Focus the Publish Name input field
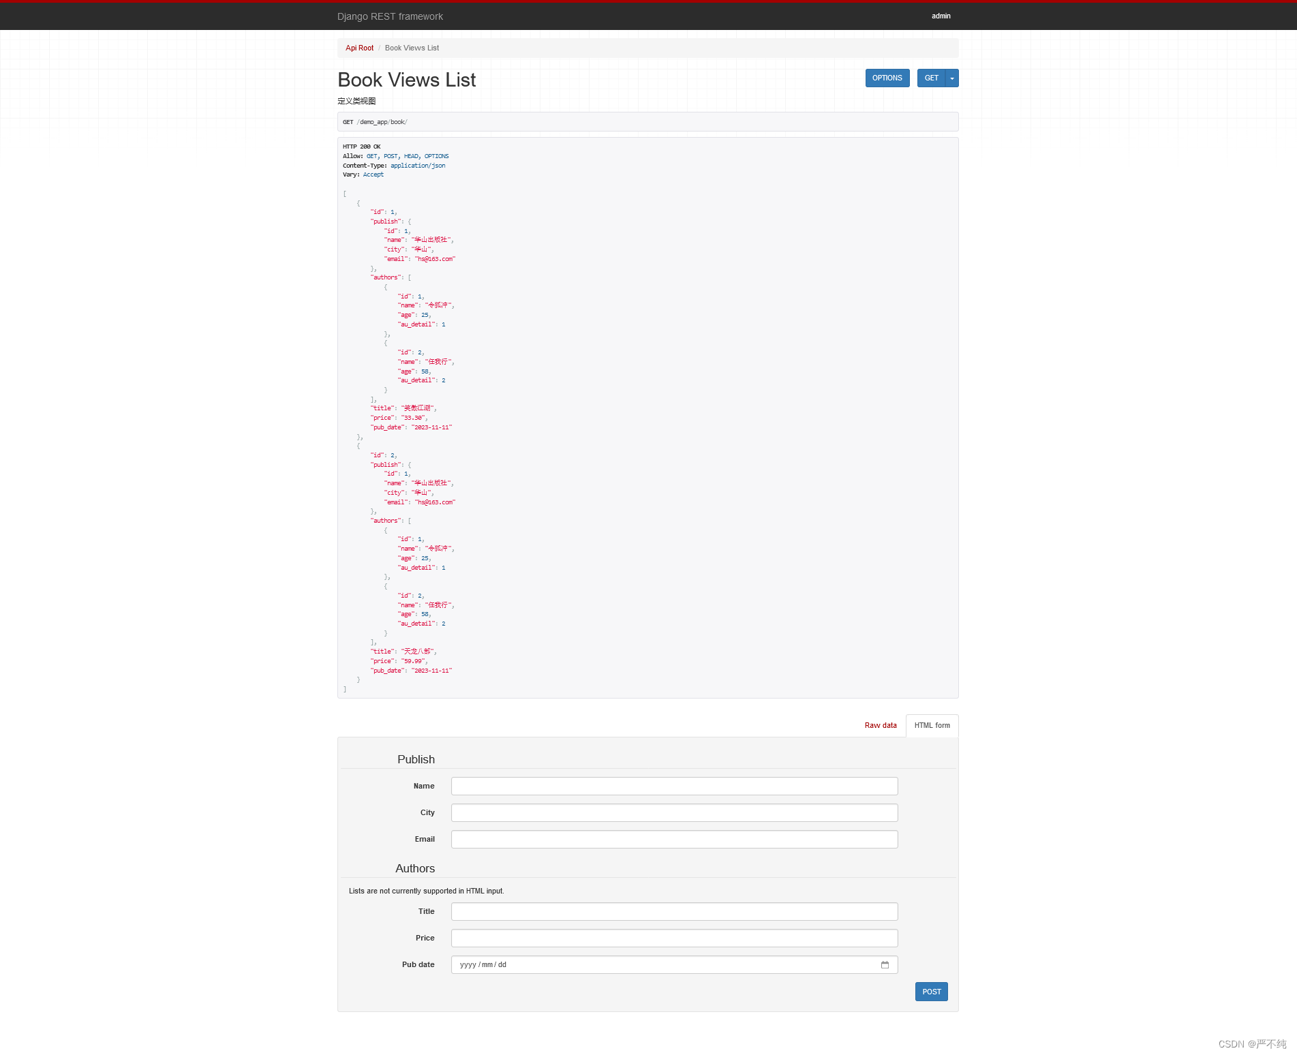 [674, 786]
